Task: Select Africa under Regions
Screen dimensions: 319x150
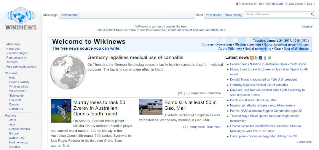Action: [x=13, y=120]
